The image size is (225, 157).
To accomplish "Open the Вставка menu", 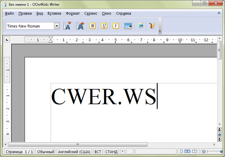I will (54, 13).
